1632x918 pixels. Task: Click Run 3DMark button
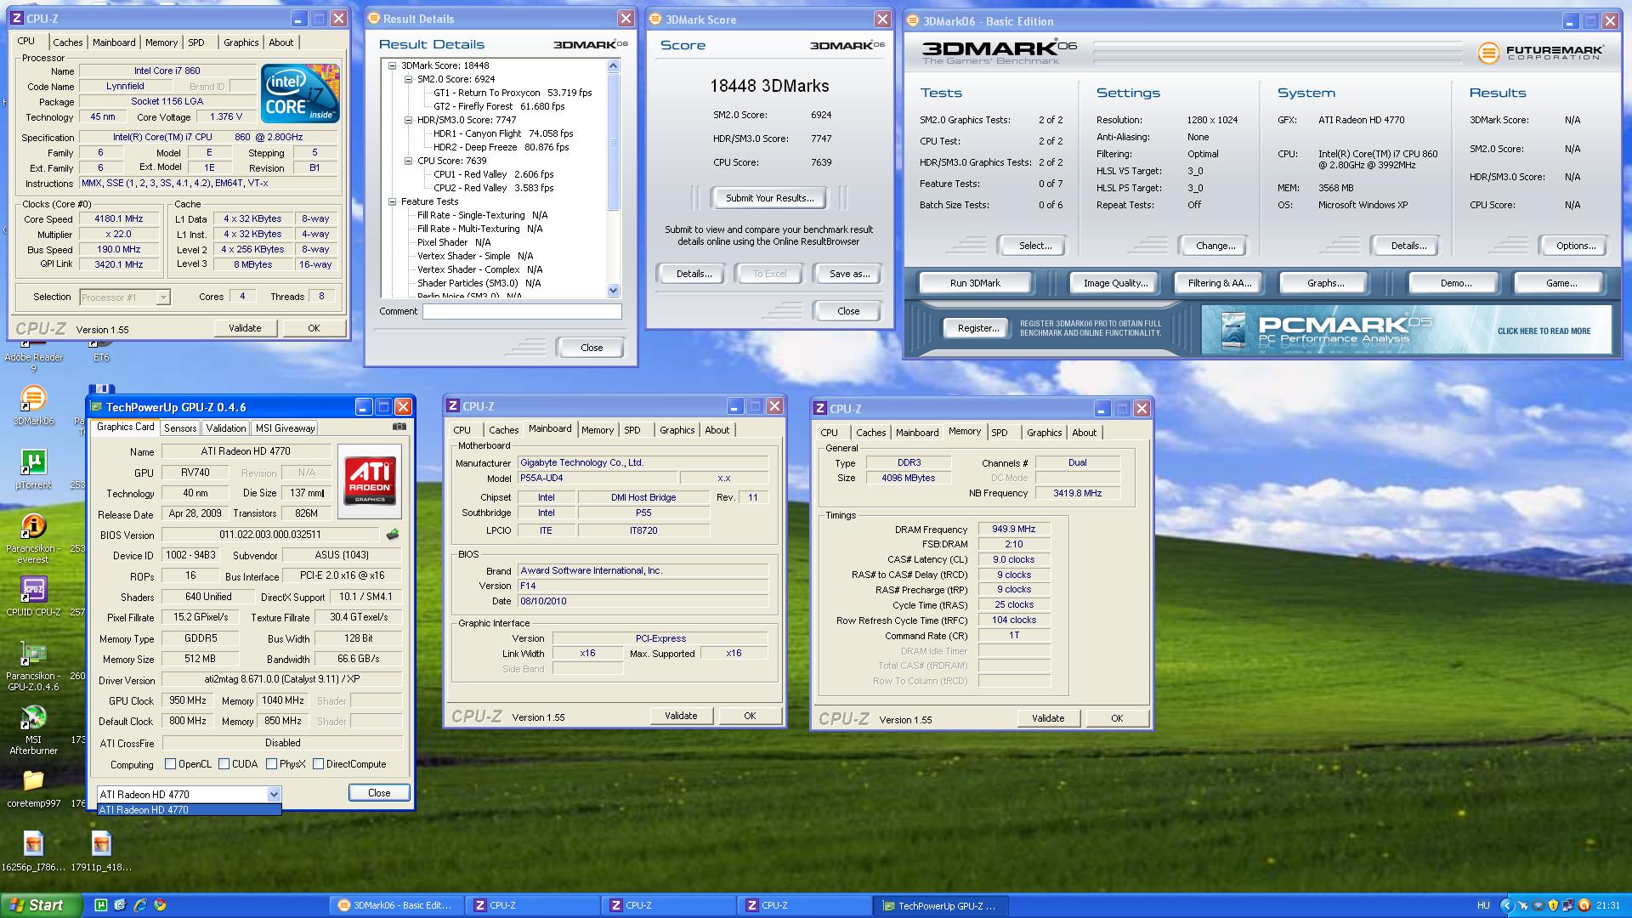(975, 283)
